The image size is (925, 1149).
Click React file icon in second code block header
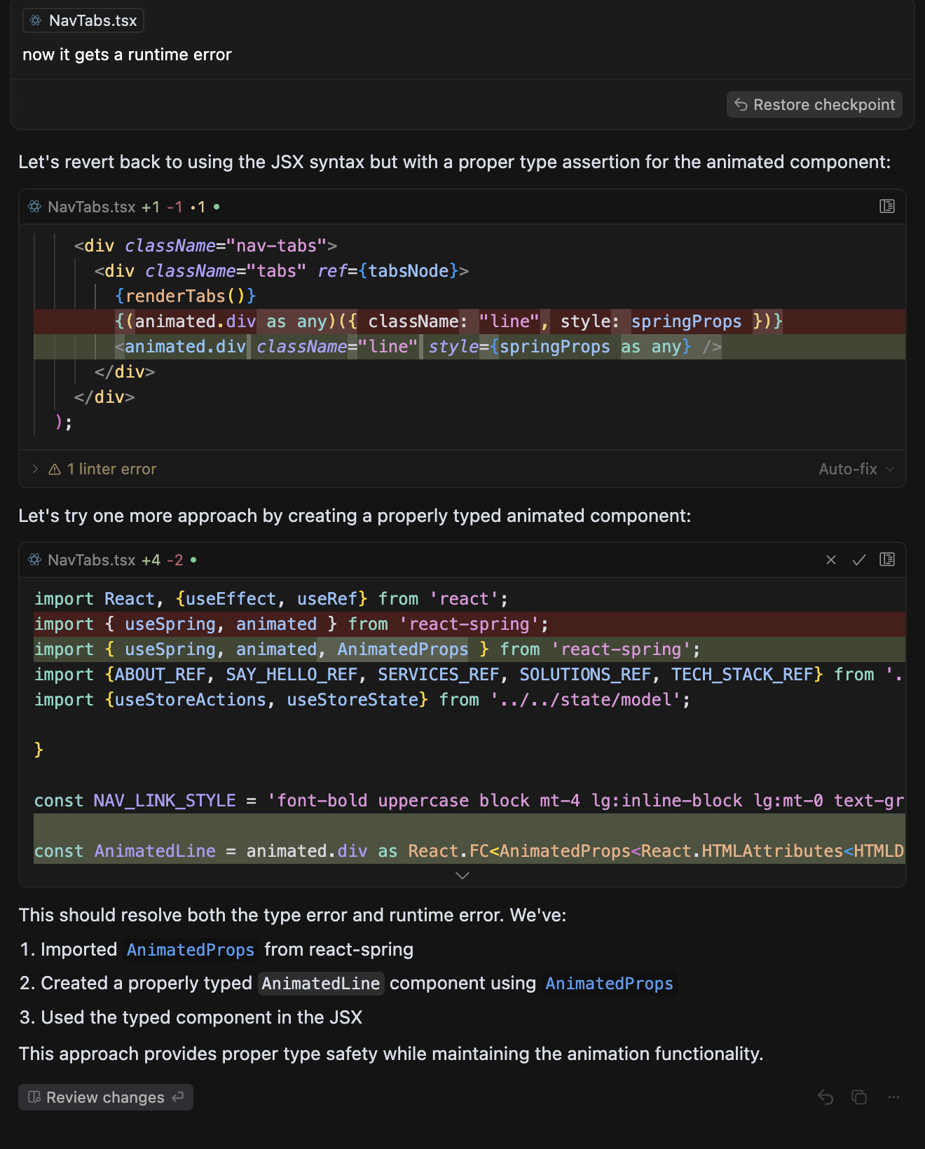click(x=34, y=560)
